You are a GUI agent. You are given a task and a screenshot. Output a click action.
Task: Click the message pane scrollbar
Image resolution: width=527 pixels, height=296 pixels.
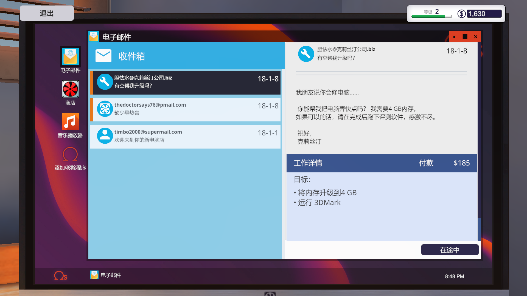(479, 230)
